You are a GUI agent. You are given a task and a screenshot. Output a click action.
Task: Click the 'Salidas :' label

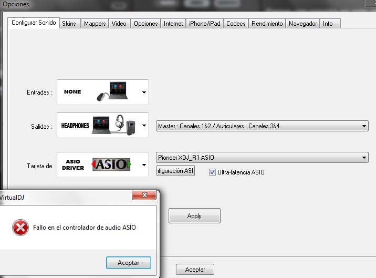point(41,127)
